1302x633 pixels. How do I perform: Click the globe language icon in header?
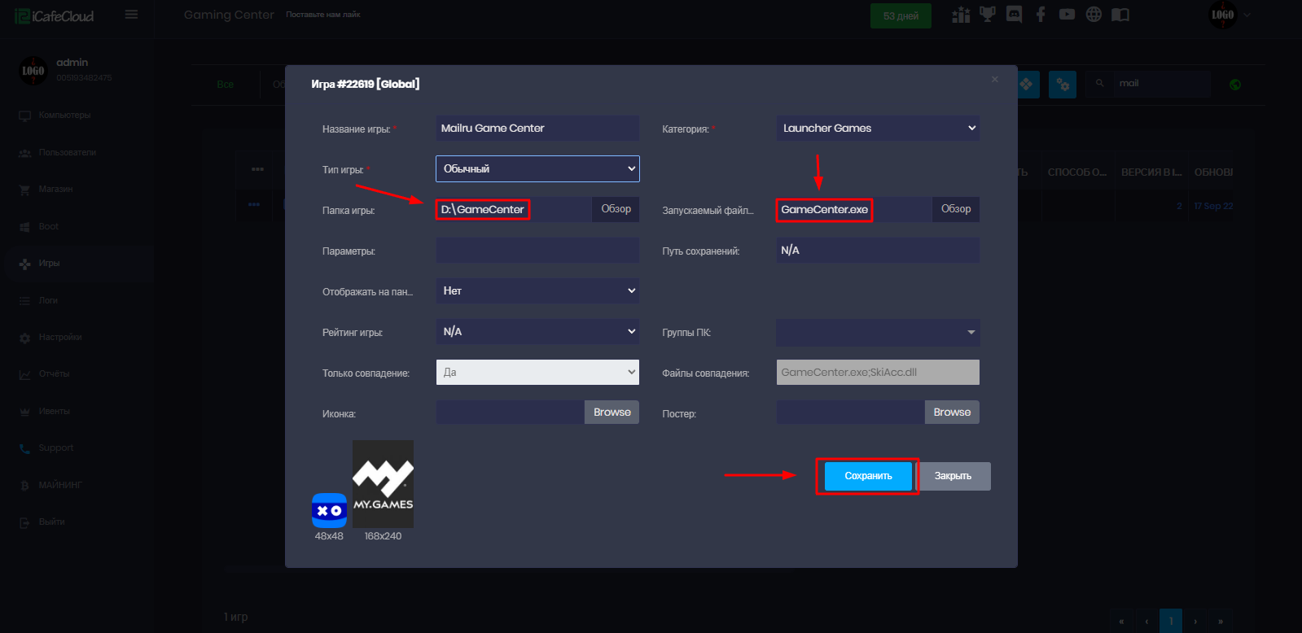coord(1094,15)
